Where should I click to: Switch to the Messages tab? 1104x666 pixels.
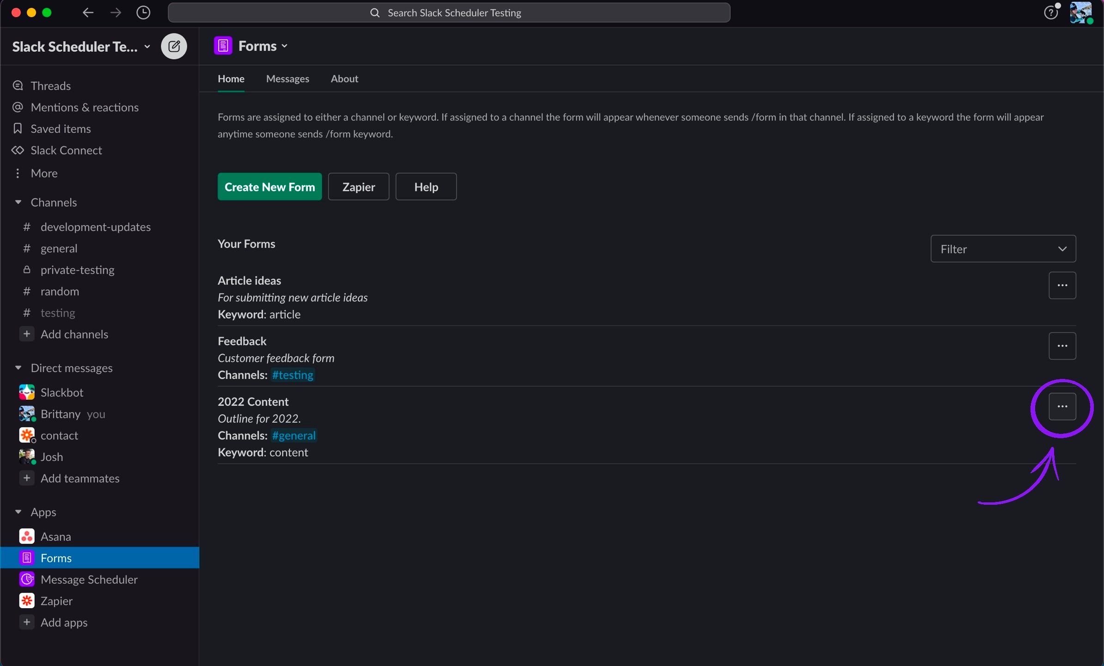pyautogui.click(x=288, y=79)
